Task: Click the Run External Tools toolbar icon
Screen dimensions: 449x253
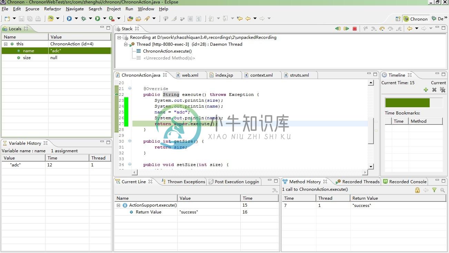Action: (112, 19)
